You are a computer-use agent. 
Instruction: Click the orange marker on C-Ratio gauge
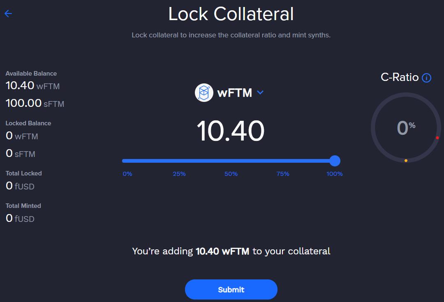coord(406,161)
